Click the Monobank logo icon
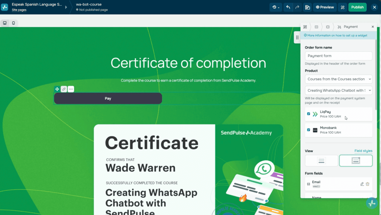Viewport: 381px width, 215px height. coord(315,130)
